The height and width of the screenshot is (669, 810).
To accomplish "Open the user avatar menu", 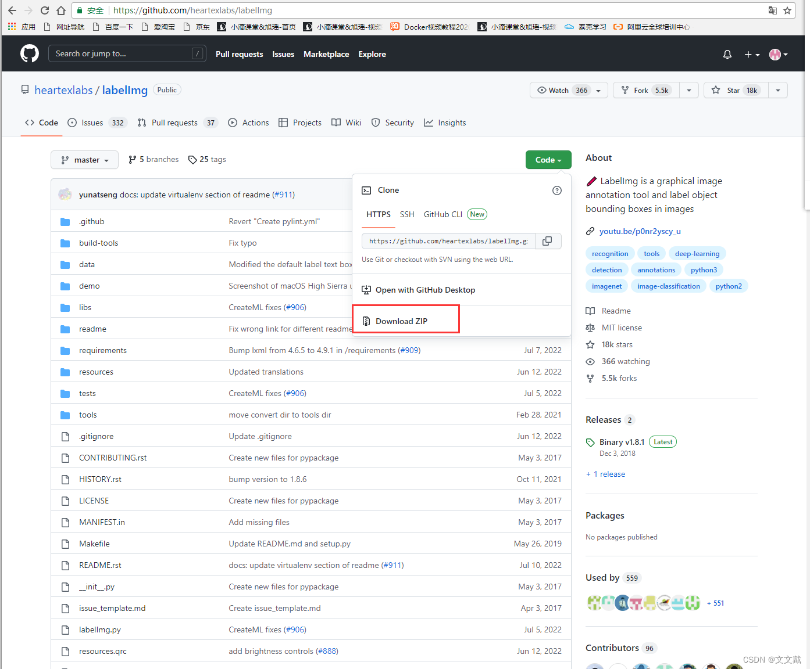I will pyautogui.click(x=778, y=54).
